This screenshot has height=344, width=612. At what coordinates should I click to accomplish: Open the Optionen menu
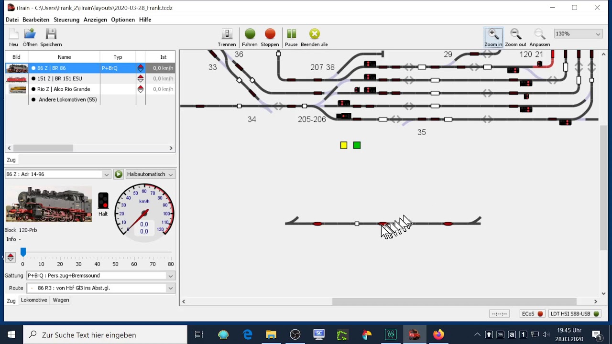[x=123, y=20]
